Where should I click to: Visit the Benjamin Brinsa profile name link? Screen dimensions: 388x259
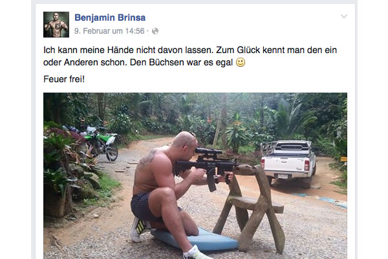[110, 17]
